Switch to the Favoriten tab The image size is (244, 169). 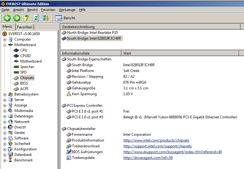[x=24, y=27]
